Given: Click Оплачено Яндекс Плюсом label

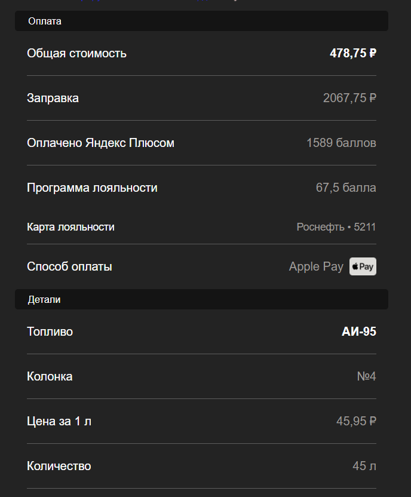Looking at the screenshot, I should point(100,143).
